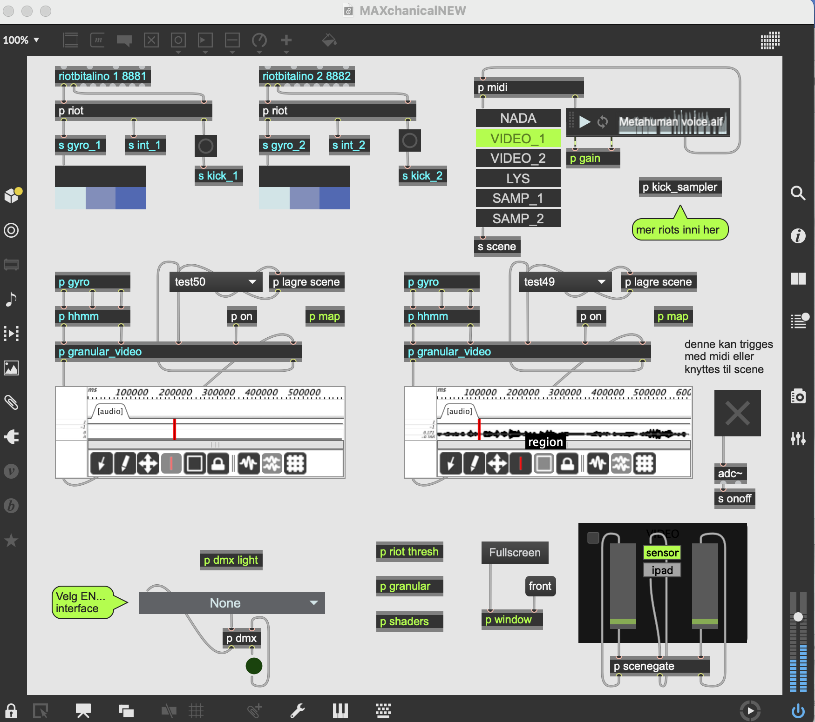The image size is (815, 722).
Task: Click the patcher lock icon in bottom toolbar
Action: pyautogui.click(x=11, y=711)
